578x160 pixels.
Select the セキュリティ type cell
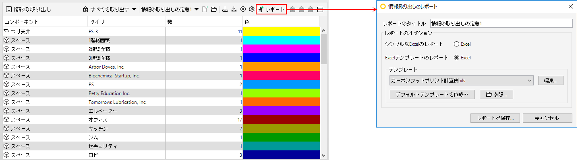coord(126,146)
